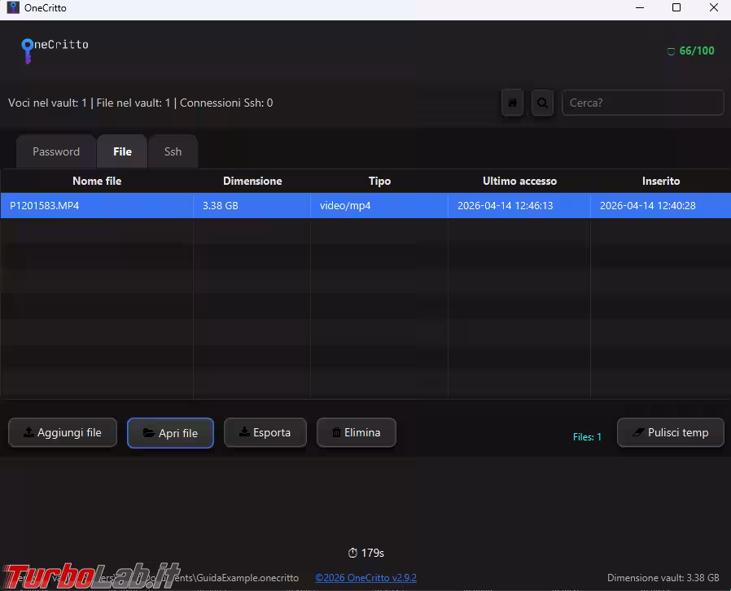This screenshot has height=591, width=731.
Task: Click the download icon on the Esporta button
Action: (x=247, y=432)
